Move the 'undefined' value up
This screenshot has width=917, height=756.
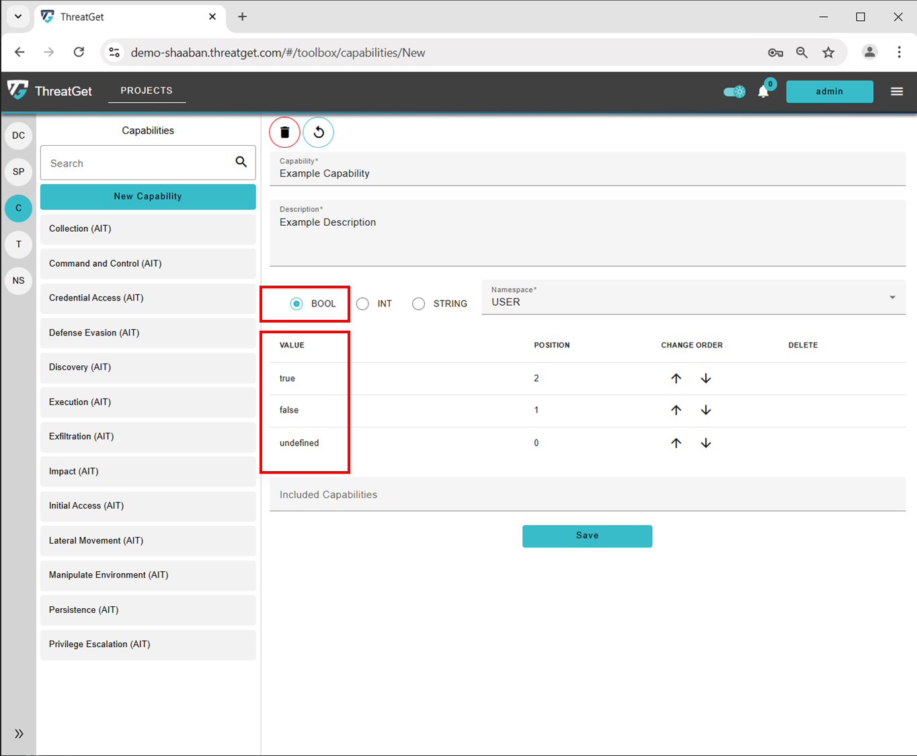676,443
